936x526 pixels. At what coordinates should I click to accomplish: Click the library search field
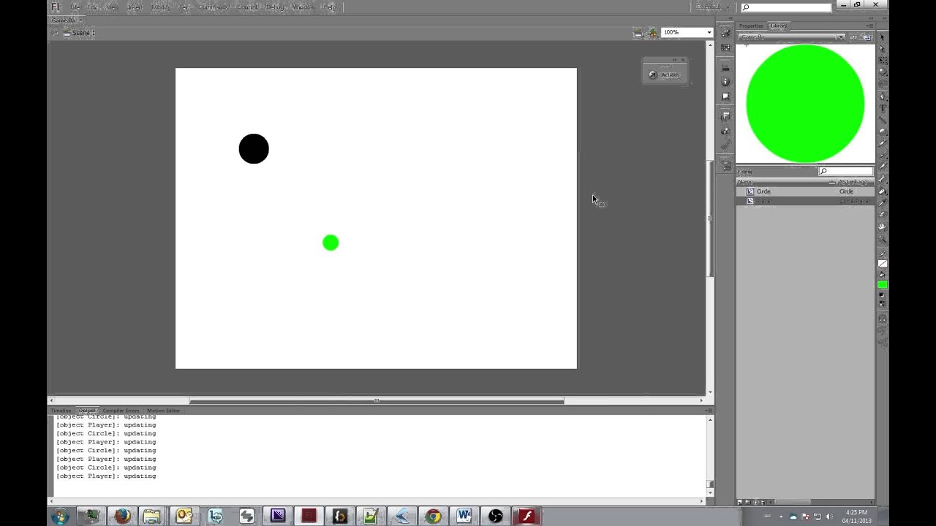[846, 172]
